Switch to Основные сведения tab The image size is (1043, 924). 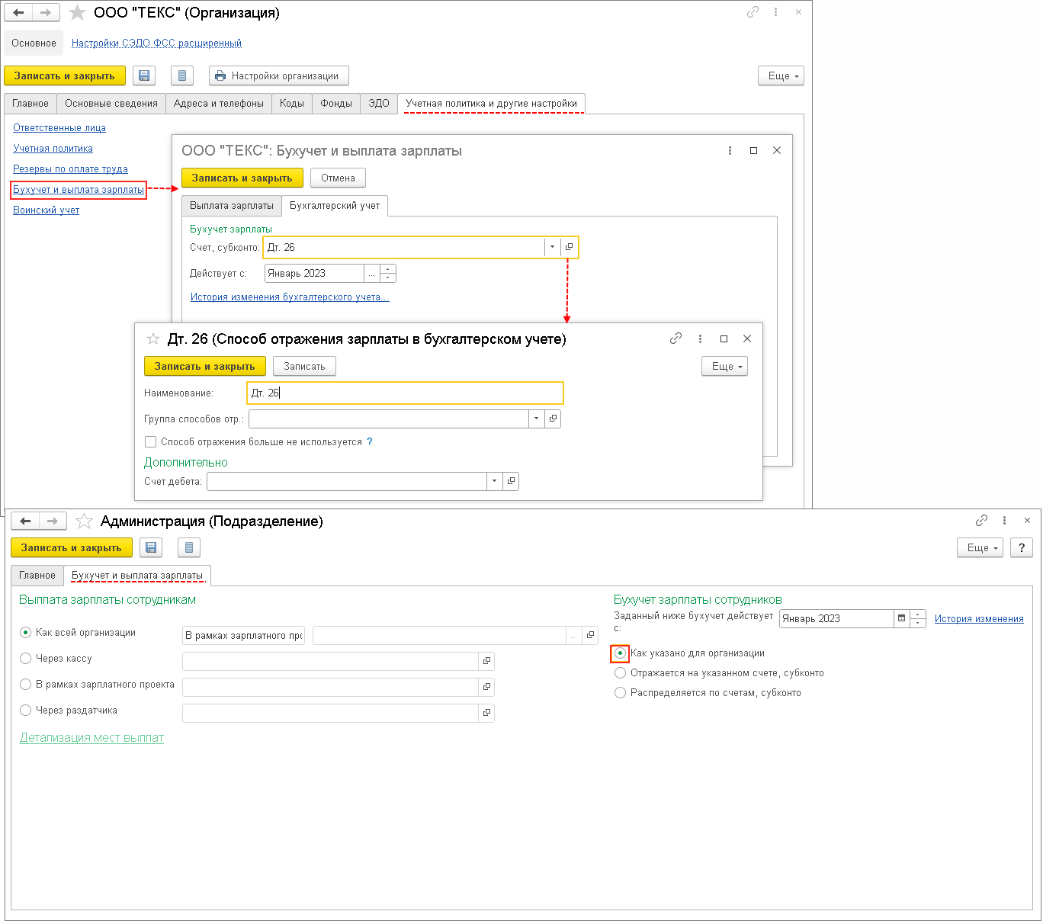111,104
